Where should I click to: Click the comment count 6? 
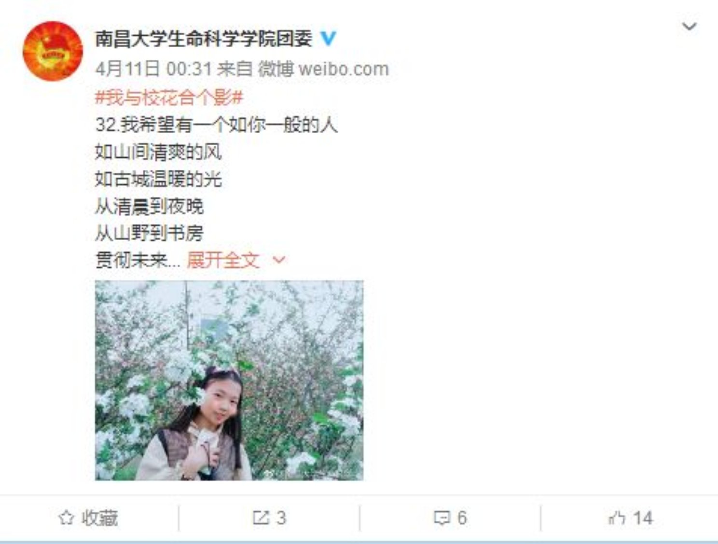click(x=462, y=518)
